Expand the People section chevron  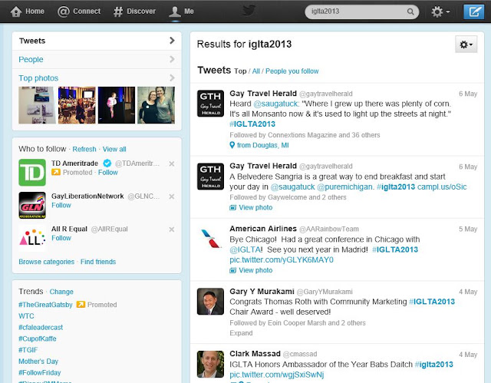point(172,59)
